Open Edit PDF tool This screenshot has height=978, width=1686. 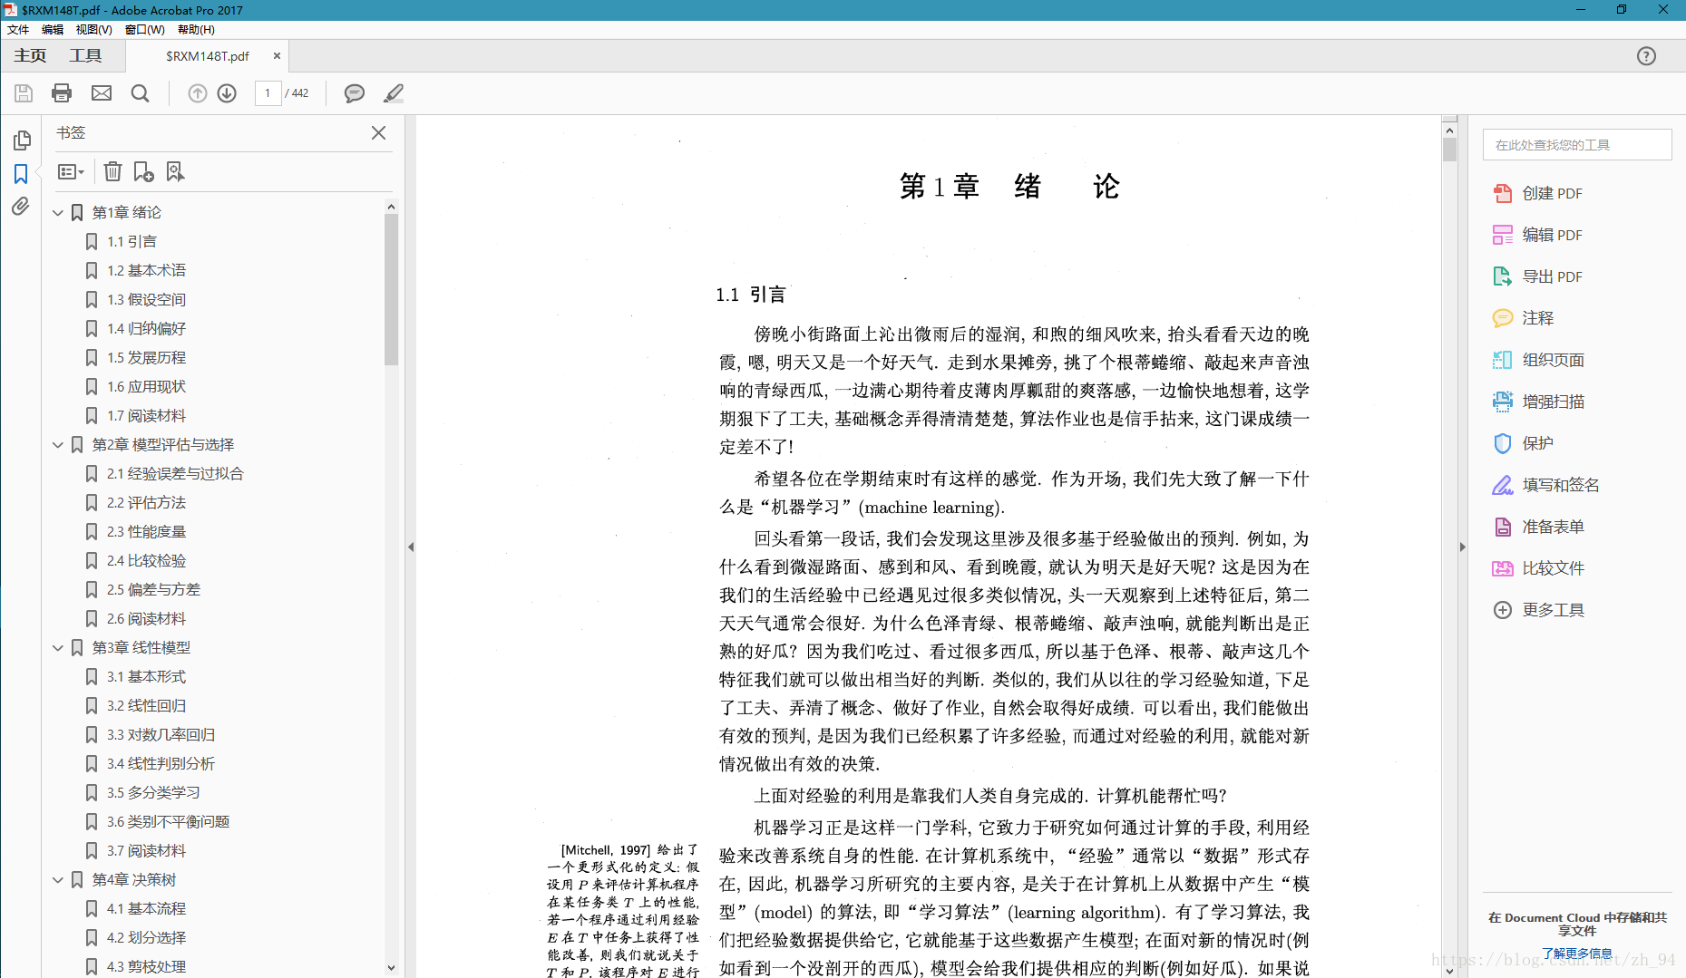click(1538, 235)
